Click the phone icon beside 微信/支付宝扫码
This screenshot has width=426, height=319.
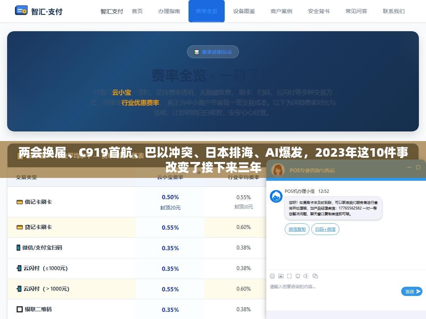click(18, 248)
